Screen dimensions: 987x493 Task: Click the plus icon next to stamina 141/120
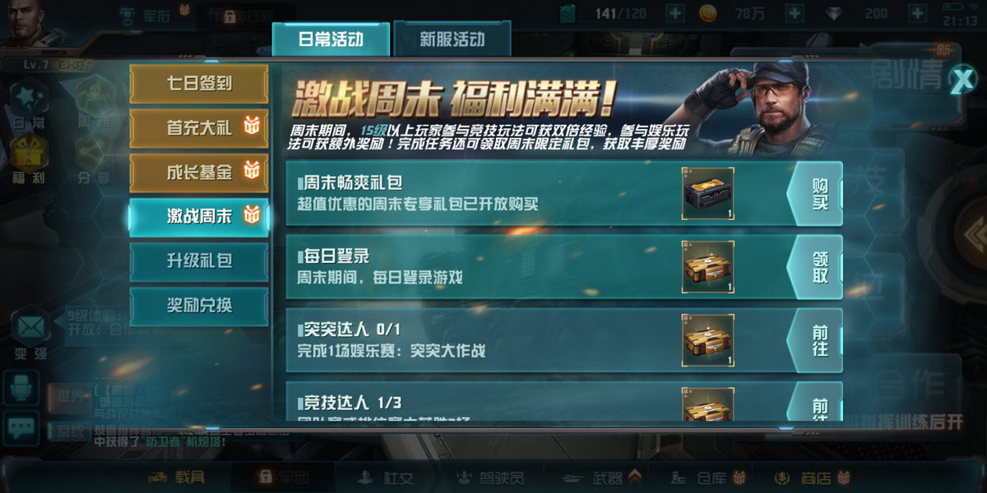point(674,13)
